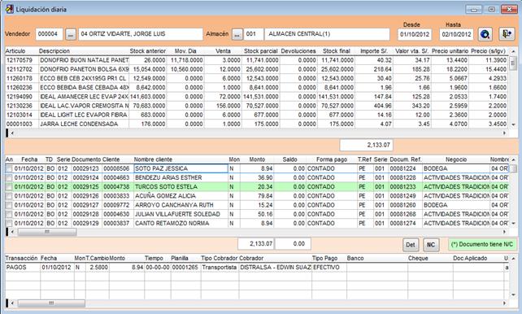522x314 pixels.
Task: Click the ALMACEN CENTRAL(1) field
Action: pos(327,34)
